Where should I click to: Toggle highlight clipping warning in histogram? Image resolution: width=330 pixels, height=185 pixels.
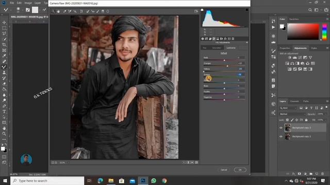point(247,10)
